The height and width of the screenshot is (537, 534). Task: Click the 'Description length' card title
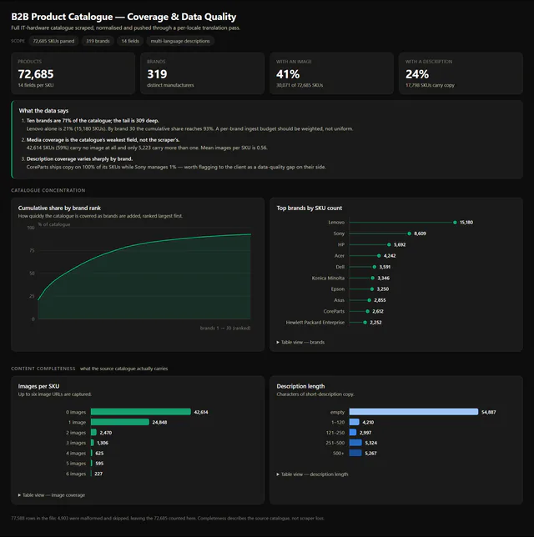click(x=300, y=386)
